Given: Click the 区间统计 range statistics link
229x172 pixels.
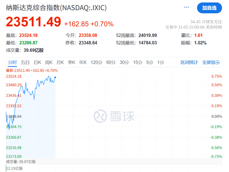Looking at the screenshot, I should point(190,62).
